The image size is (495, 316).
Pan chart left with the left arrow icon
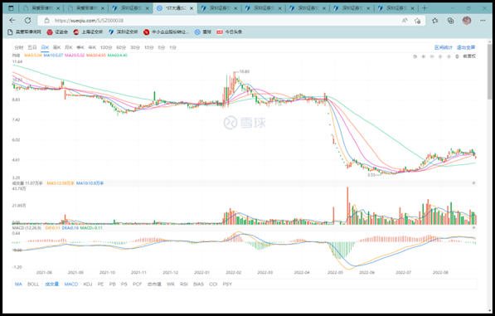pos(440,56)
